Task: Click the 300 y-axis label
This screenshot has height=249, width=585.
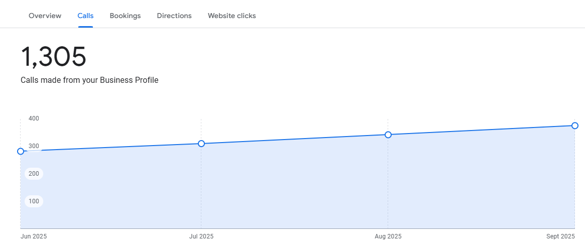Action: (x=34, y=146)
